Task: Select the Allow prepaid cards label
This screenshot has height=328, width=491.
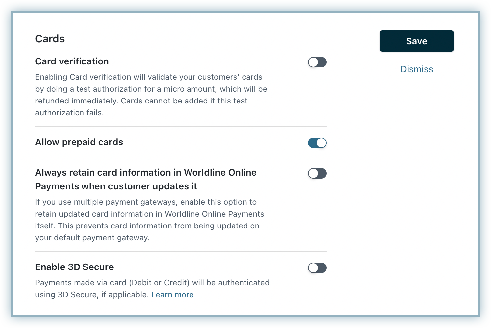Action: coord(79,142)
